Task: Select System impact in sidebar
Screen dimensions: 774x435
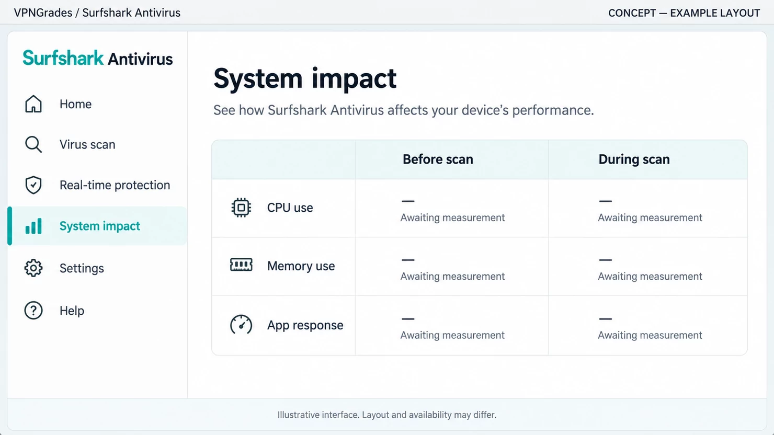Action: pyautogui.click(x=98, y=226)
